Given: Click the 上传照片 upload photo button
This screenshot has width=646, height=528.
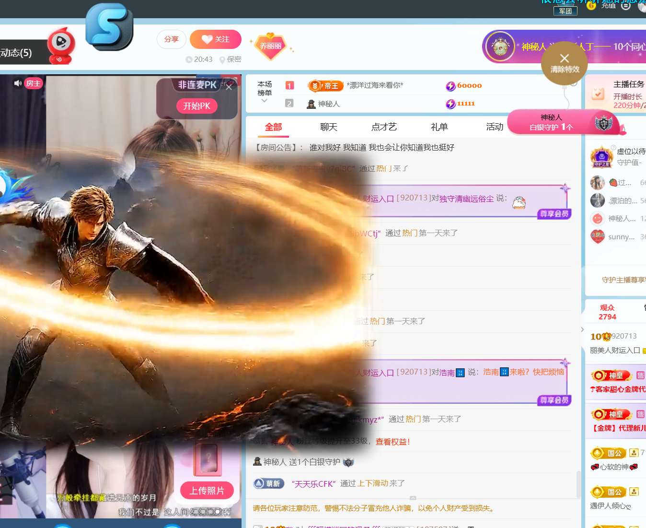Looking at the screenshot, I should click(207, 491).
